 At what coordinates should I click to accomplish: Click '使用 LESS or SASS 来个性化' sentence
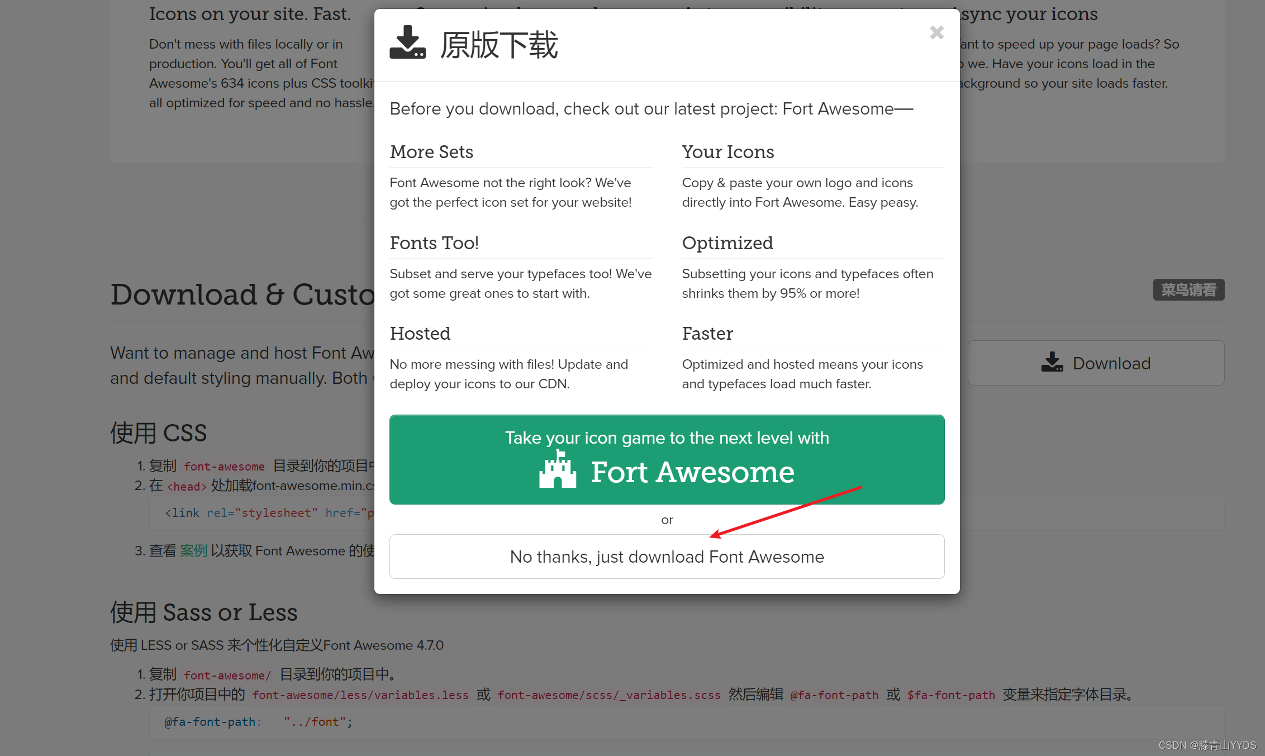tap(277, 645)
